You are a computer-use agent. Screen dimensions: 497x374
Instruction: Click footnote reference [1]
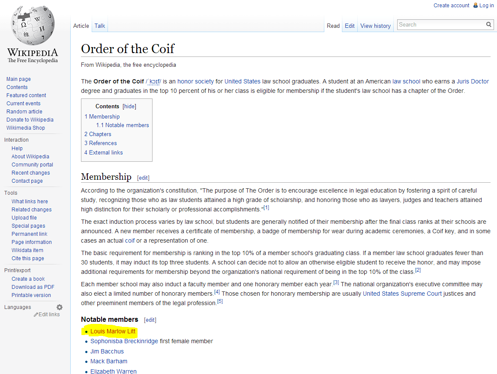click(x=266, y=208)
